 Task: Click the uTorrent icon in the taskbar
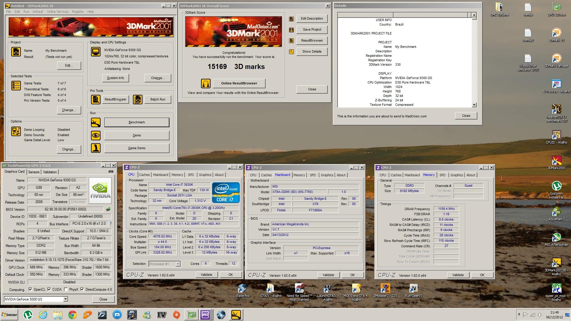(x=28, y=315)
